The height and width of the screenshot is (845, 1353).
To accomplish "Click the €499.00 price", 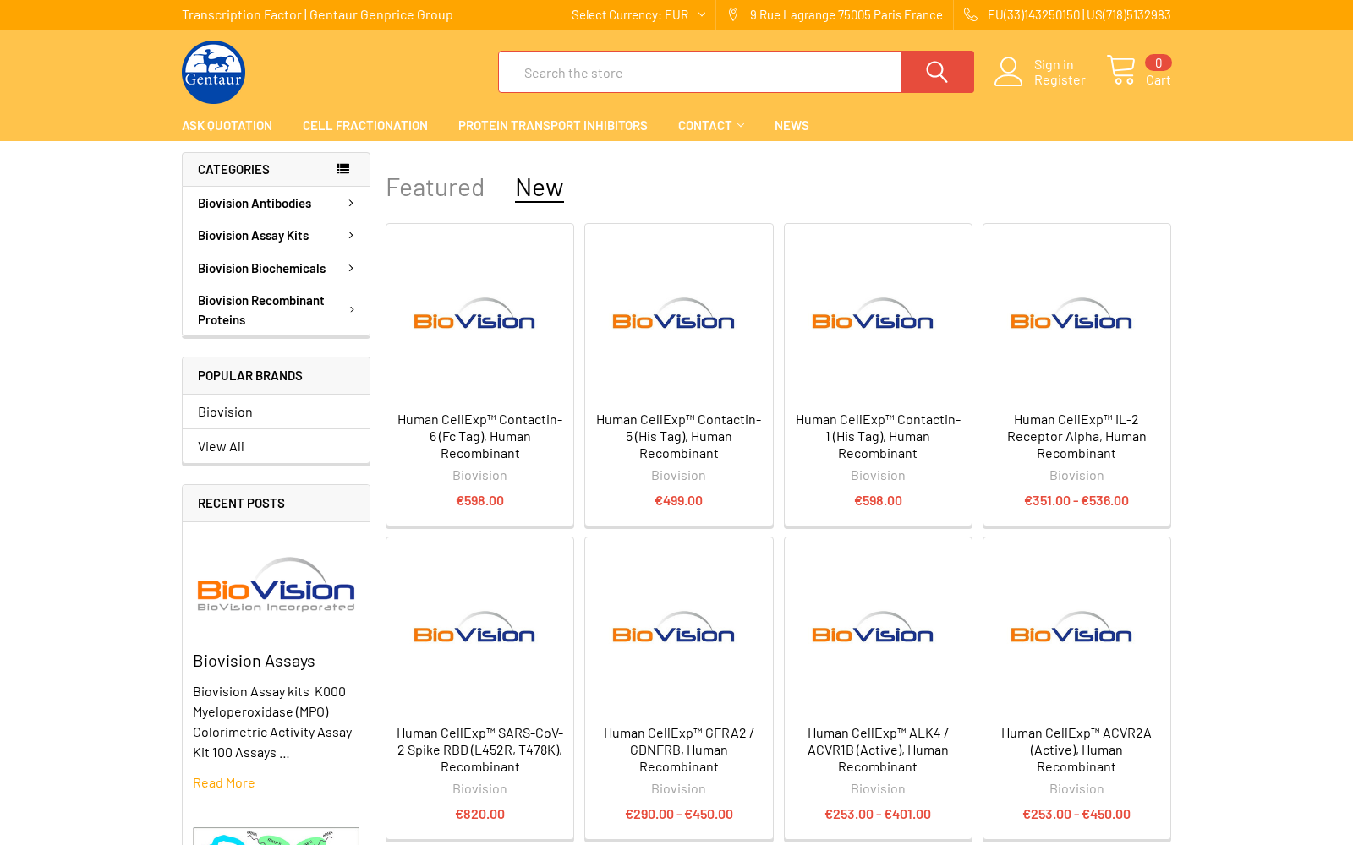I will click(678, 500).
